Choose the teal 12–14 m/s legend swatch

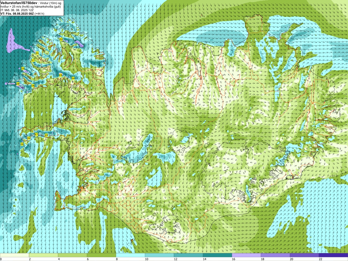click(188, 255)
